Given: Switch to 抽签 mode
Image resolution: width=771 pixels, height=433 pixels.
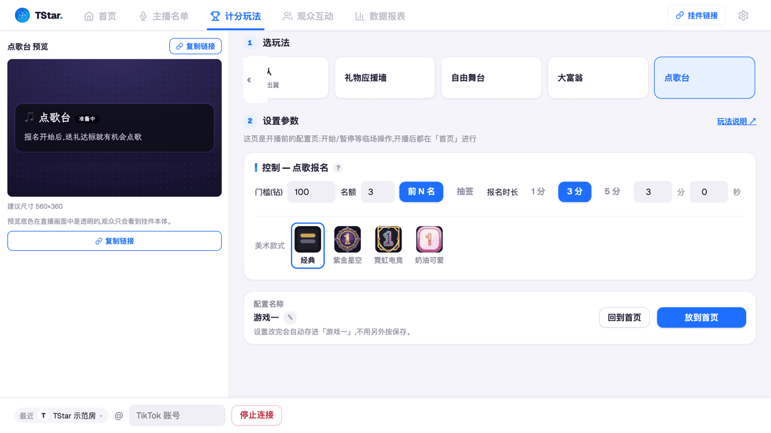Looking at the screenshot, I should [465, 192].
